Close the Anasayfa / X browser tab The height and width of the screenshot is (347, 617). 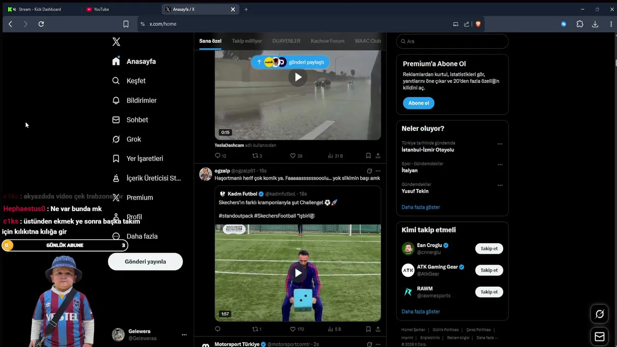coord(233,9)
